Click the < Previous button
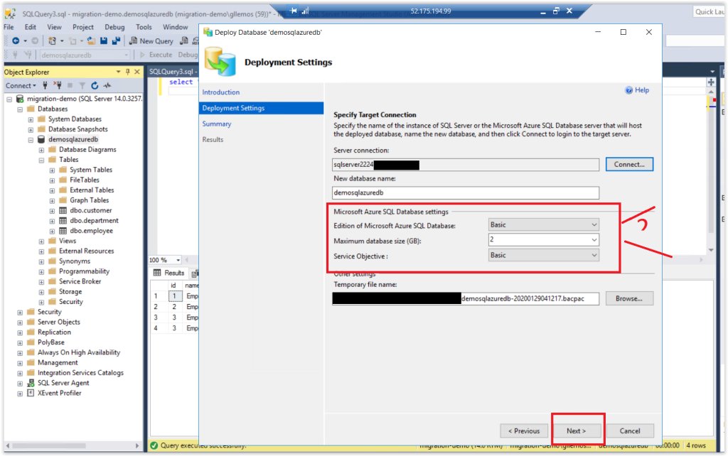 524,431
